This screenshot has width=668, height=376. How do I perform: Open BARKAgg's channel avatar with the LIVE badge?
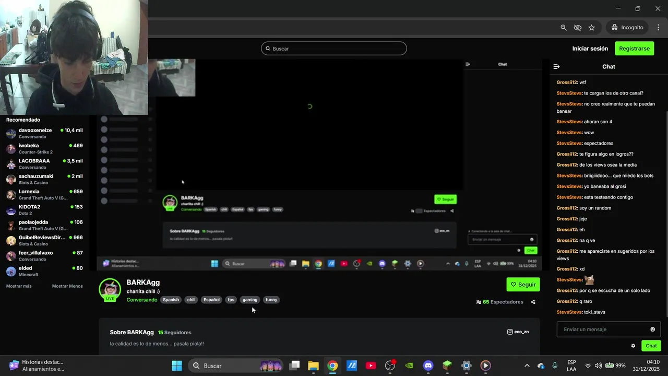click(110, 290)
